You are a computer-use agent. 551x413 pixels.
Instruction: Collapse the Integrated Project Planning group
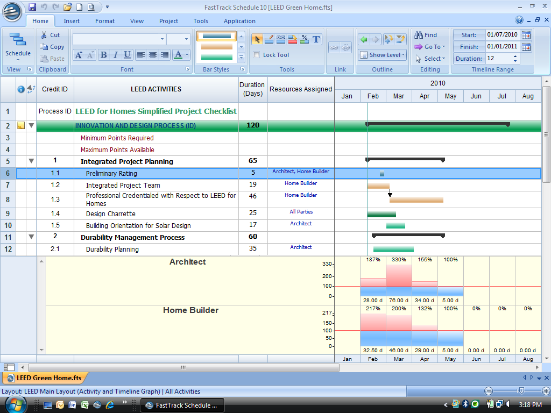tap(31, 161)
